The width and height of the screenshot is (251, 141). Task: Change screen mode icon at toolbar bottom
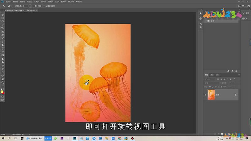coord(3,100)
